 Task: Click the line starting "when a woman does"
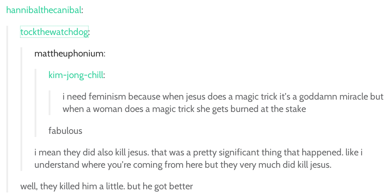click(184, 109)
